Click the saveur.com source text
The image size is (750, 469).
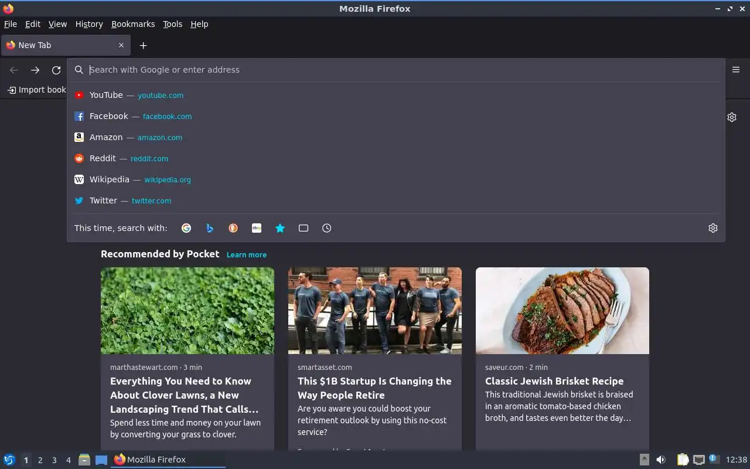(x=504, y=367)
